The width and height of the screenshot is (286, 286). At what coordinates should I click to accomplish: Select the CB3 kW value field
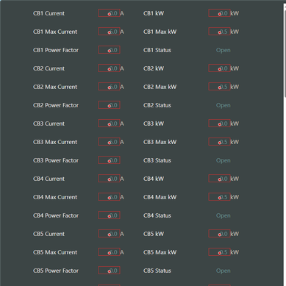click(219, 124)
